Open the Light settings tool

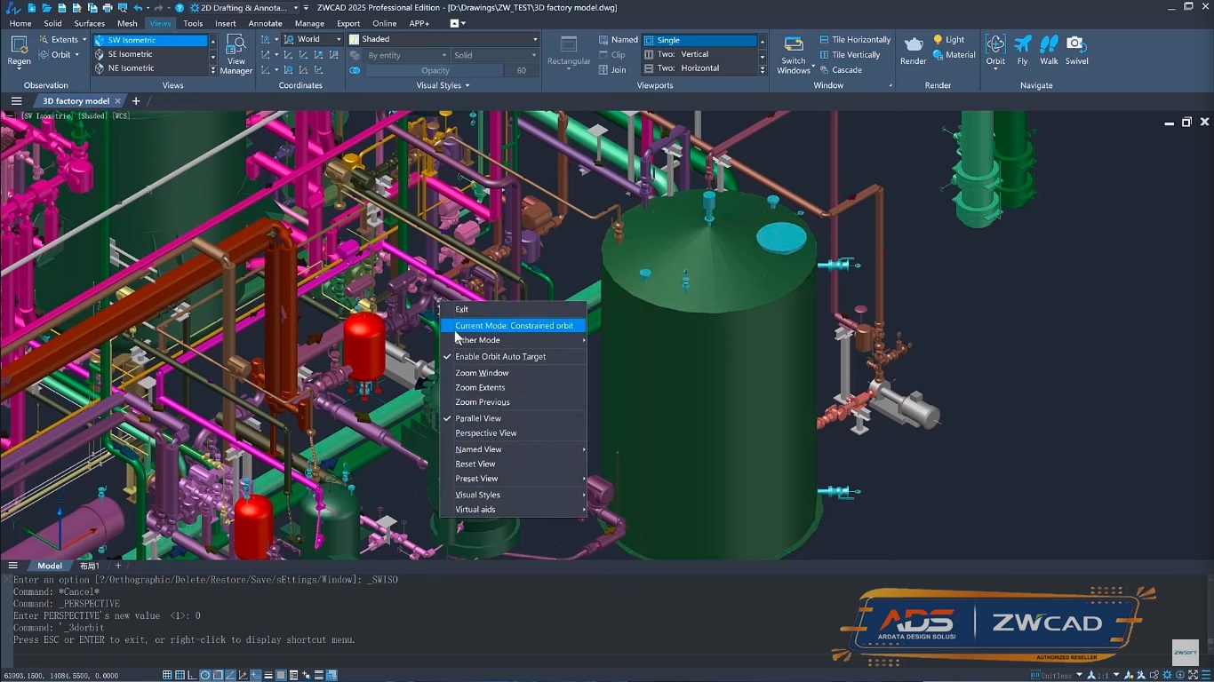949,40
